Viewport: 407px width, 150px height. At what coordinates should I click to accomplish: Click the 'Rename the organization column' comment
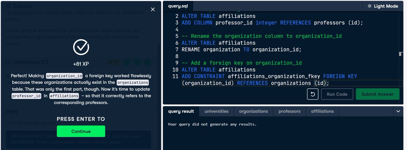pyautogui.click(x=262, y=36)
